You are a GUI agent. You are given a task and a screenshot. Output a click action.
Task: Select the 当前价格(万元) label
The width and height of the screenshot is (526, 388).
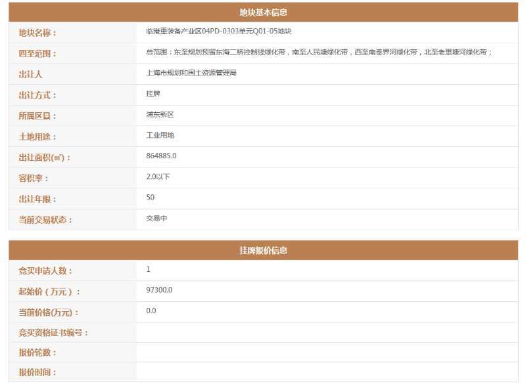click(49, 313)
